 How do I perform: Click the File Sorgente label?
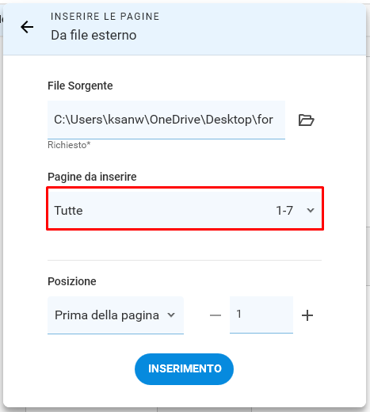80,86
